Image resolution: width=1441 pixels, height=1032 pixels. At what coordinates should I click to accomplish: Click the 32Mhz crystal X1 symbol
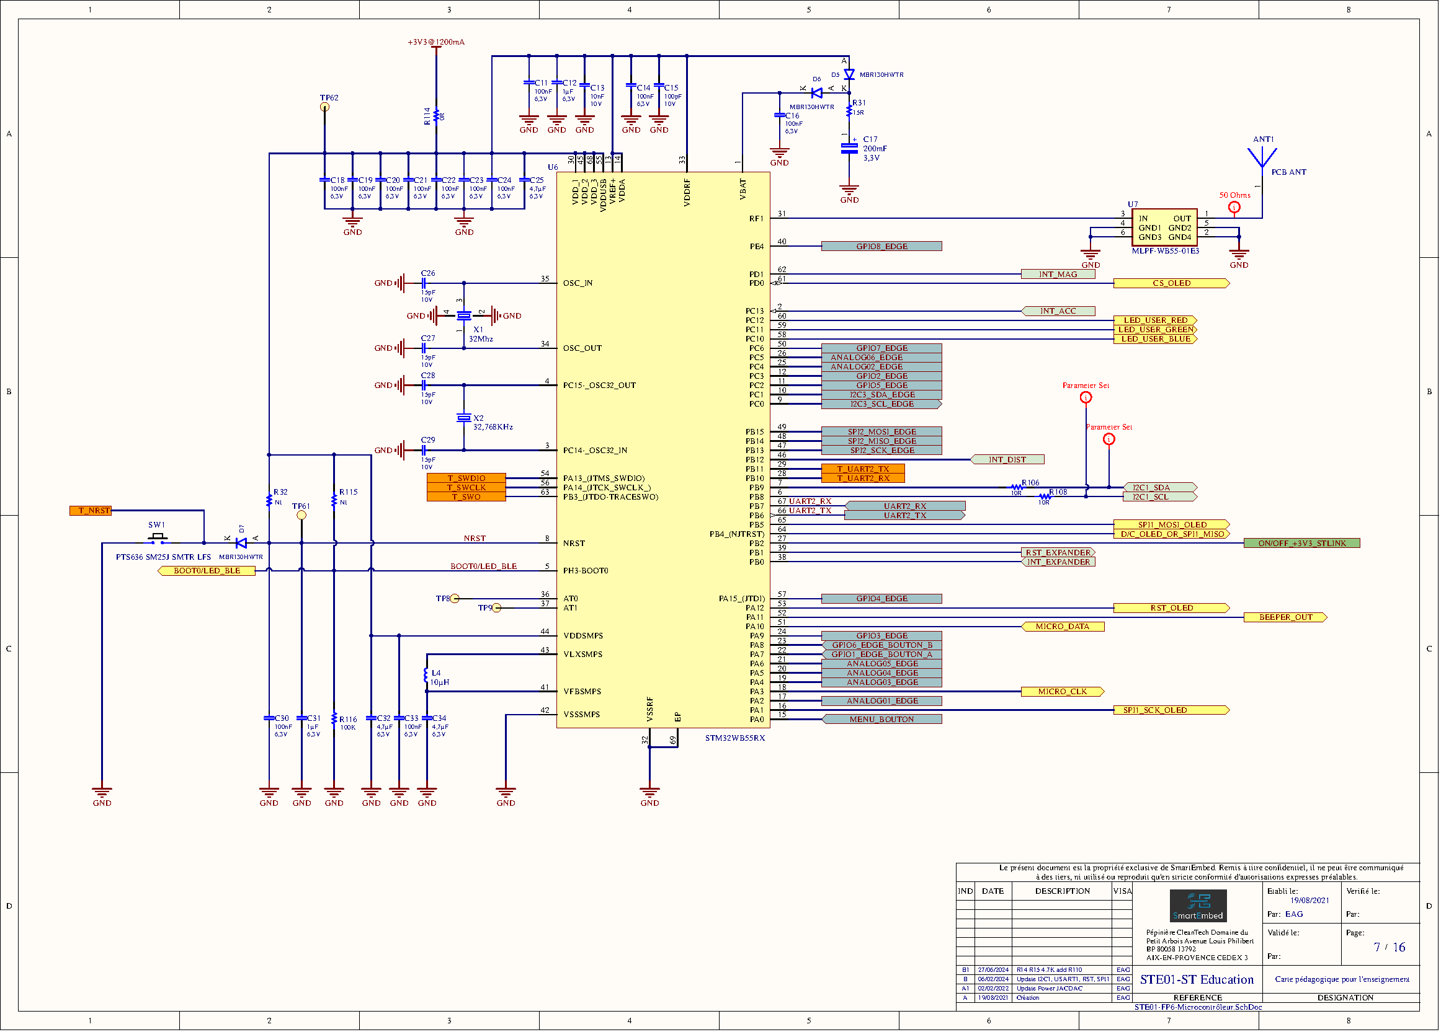465,315
